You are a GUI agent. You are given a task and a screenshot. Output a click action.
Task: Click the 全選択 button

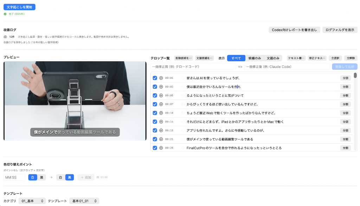tap(335, 58)
